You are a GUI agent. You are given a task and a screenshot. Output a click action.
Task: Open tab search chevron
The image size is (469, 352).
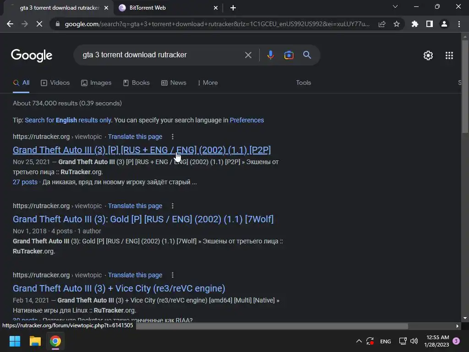[395, 6]
